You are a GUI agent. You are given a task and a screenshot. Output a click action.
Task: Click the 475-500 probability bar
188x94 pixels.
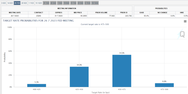tap(164, 85)
